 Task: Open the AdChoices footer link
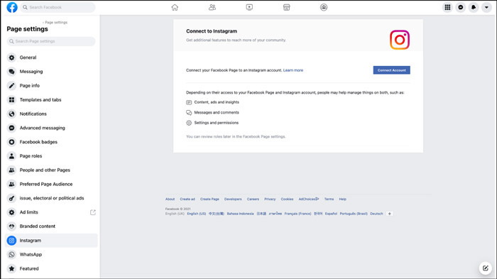309,199
